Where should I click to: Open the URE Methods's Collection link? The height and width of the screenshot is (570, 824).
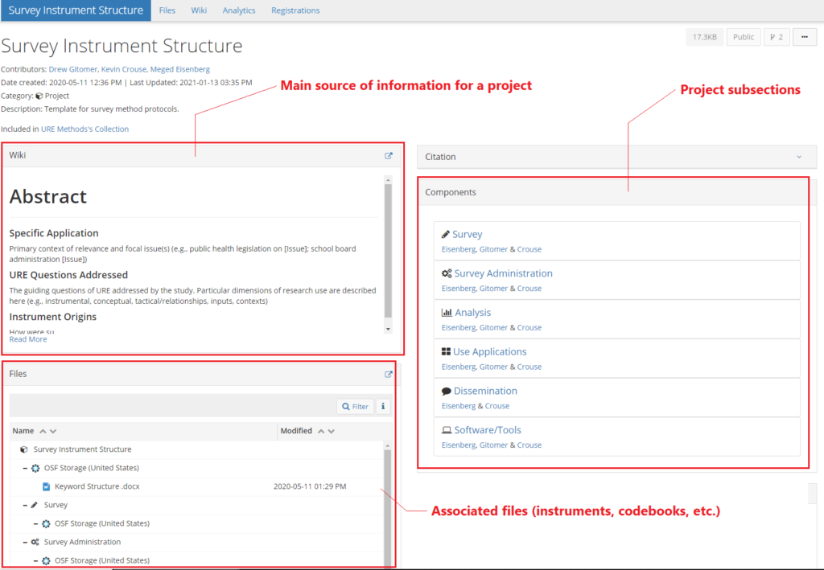(84, 129)
